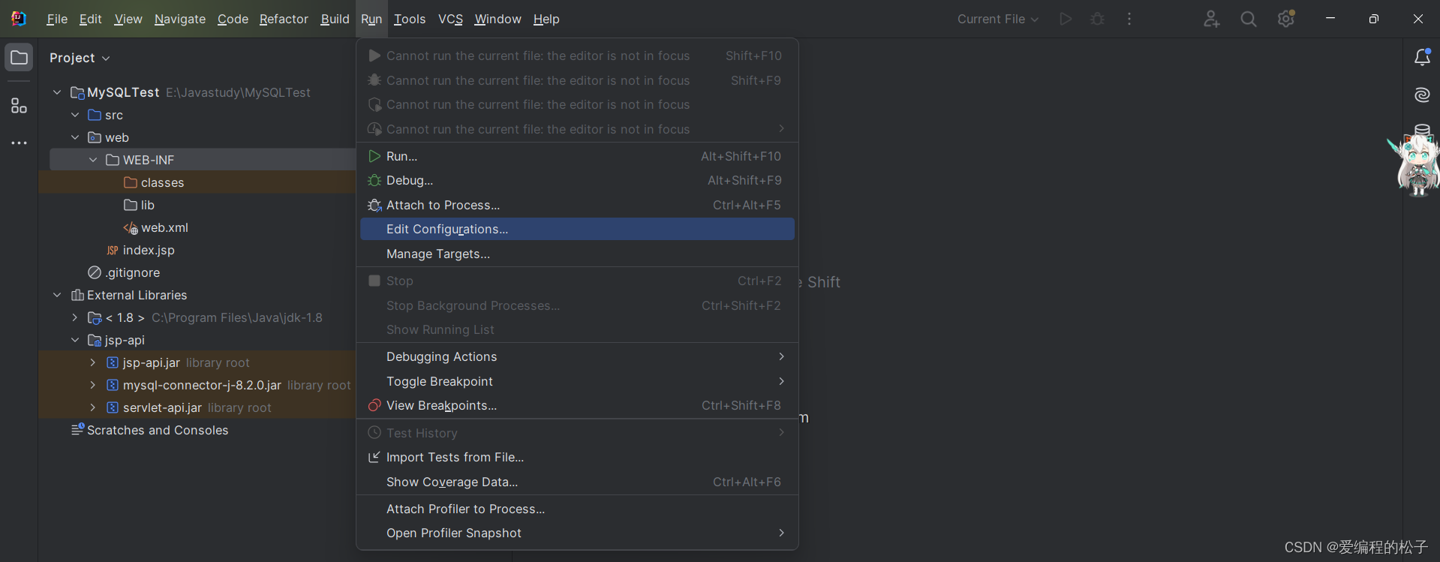
Task: Open the Open Profiler Snapshot submenu
Action: (x=577, y=533)
